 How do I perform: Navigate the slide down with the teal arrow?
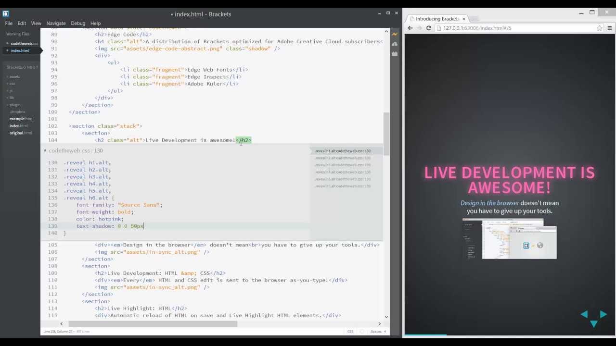point(594,324)
